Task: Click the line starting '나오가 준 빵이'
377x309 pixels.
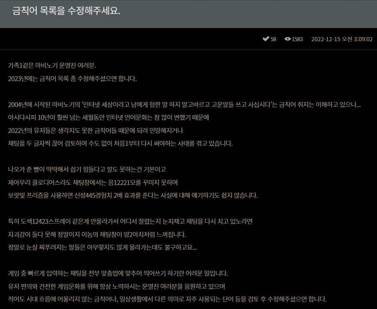Action: click(87, 169)
